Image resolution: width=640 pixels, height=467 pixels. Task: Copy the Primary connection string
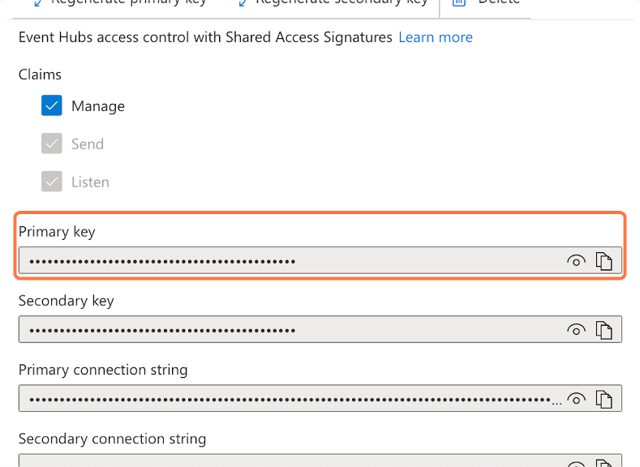pyautogui.click(x=603, y=399)
